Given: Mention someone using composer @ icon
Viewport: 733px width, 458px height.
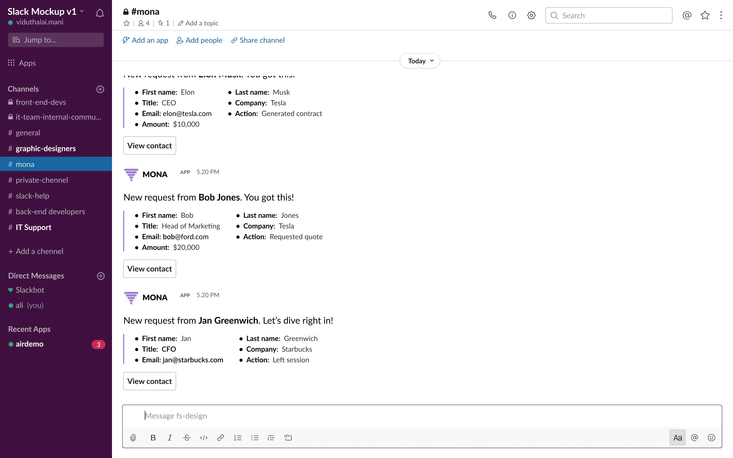Looking at the screenshot, I should coord(694,437).
